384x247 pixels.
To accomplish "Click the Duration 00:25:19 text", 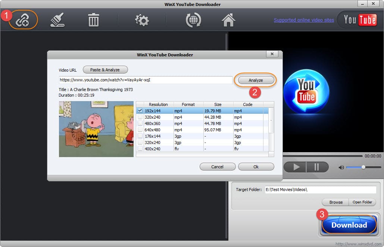I will (77, 95).
